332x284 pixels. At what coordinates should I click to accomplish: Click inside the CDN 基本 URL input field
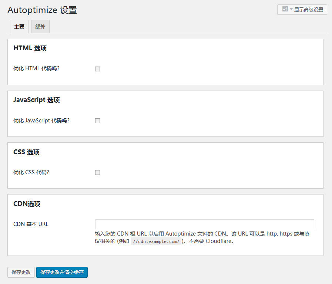pos(204,224)
